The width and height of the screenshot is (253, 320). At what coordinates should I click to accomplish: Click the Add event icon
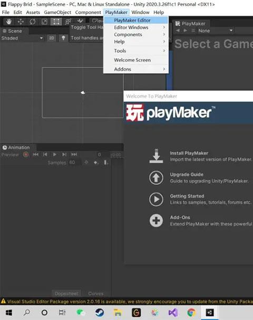coord(106,163)
